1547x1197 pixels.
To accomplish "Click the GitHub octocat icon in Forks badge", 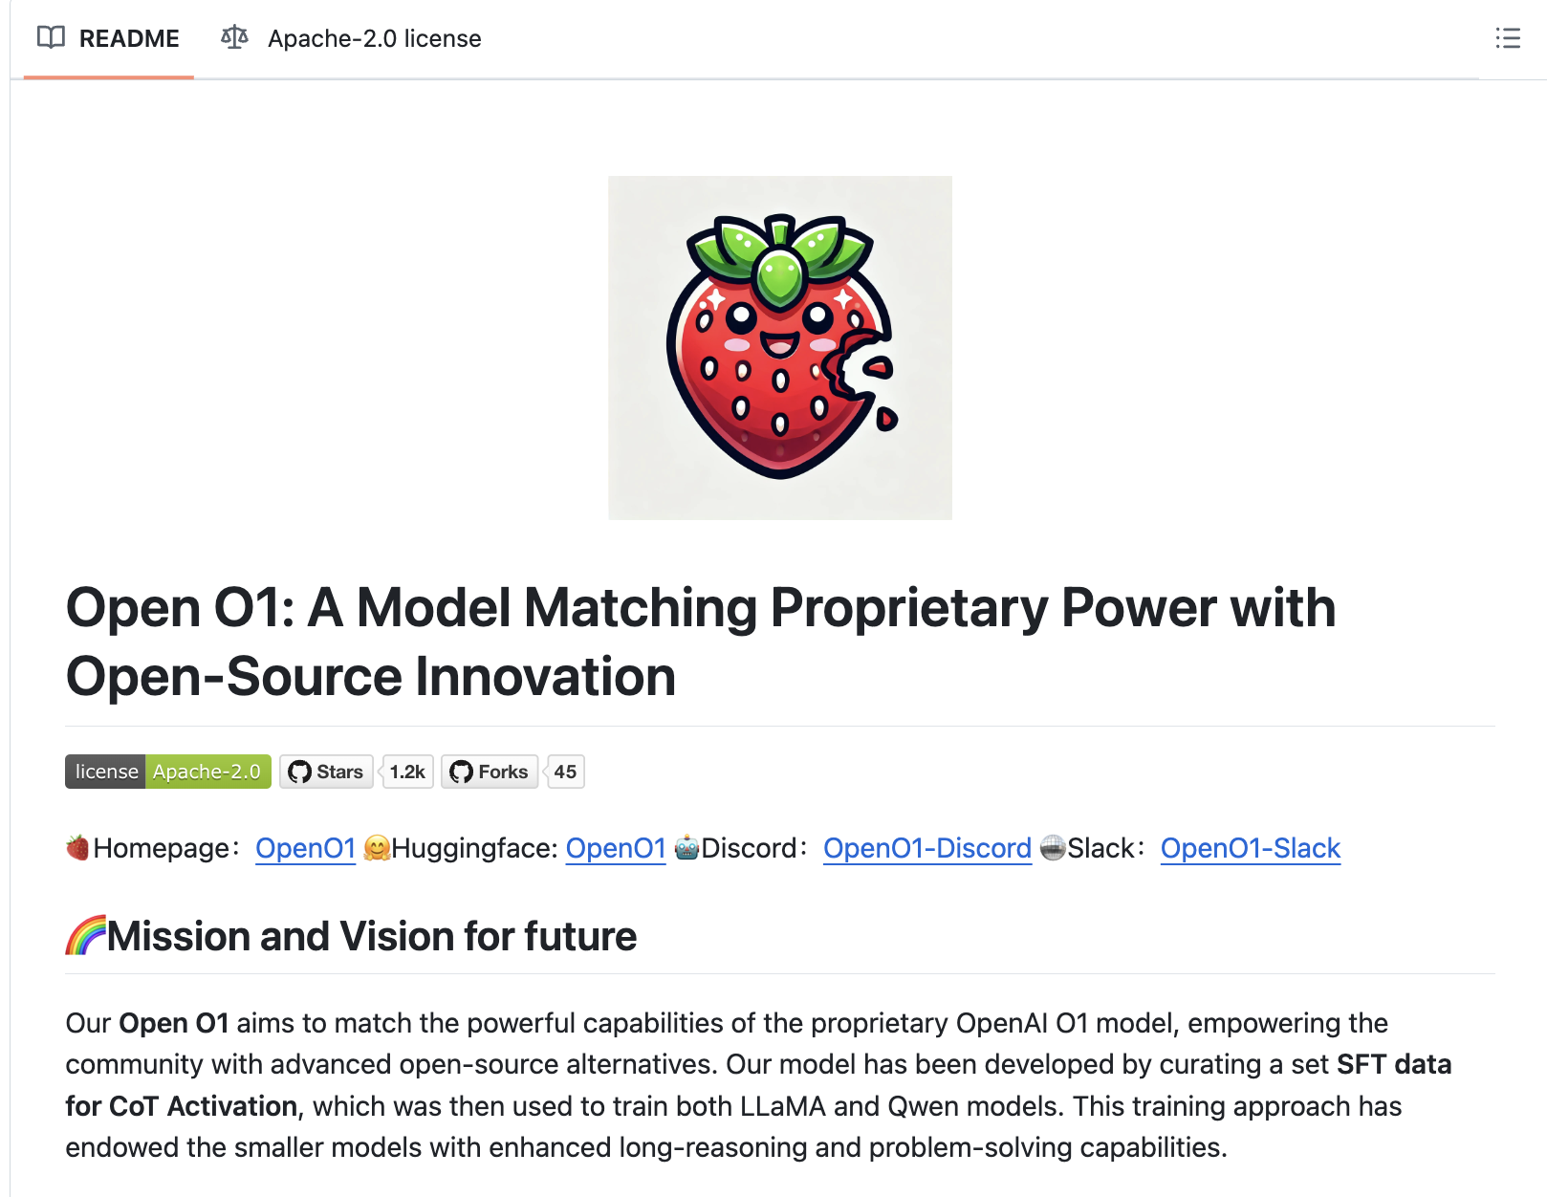I will (462, 772).
